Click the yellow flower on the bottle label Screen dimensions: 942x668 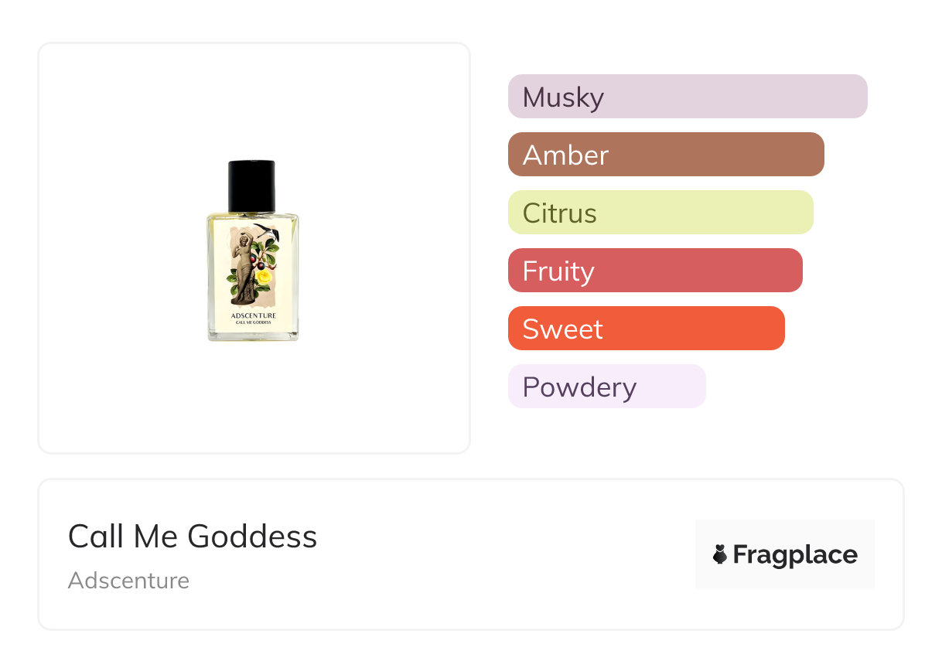click(x=264, y=277)
